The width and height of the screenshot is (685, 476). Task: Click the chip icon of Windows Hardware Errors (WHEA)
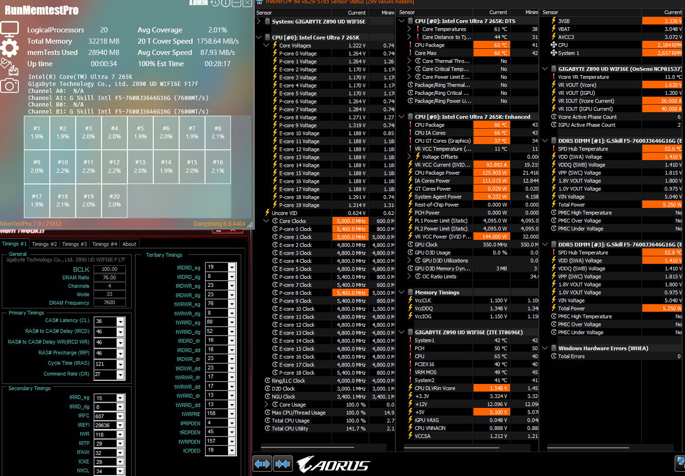pyautogui.click(x=553, y=348)
